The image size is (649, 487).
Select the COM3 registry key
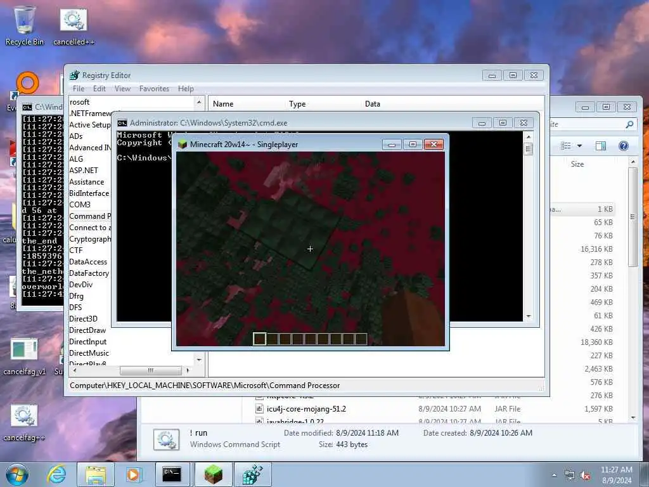[x=80, y=205]
